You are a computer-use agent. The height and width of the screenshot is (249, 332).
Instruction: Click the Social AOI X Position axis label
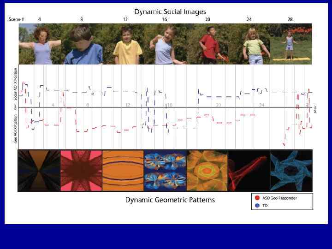click(x=15, y=84)
